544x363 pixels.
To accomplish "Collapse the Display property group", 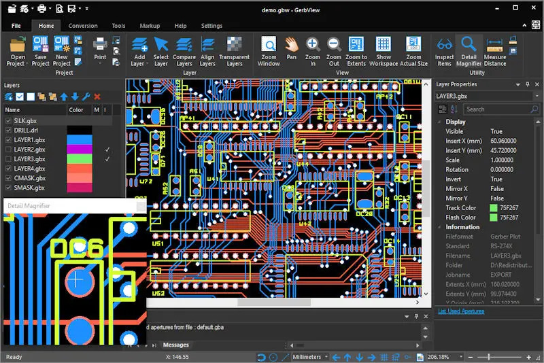I will click(440, 122).
